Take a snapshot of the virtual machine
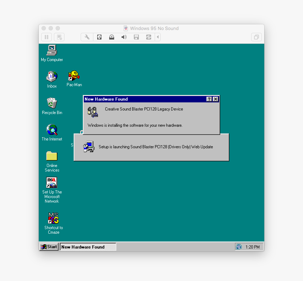Screen dimensions: 303x281 pyautogui.click(x=59, y=37)
